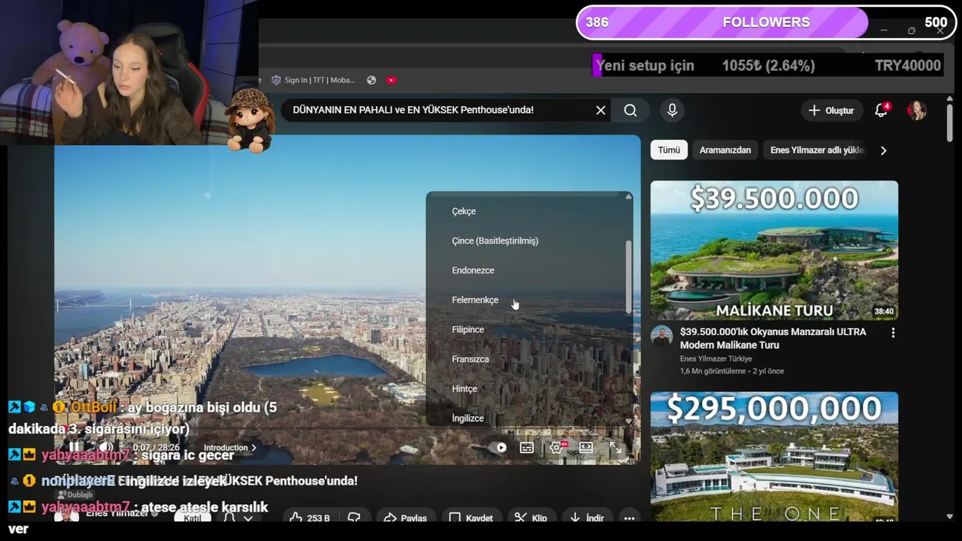Show more filter chips with the right chevron
The image size is (962, 541).
pyautogui.click(x=883, y=150)
